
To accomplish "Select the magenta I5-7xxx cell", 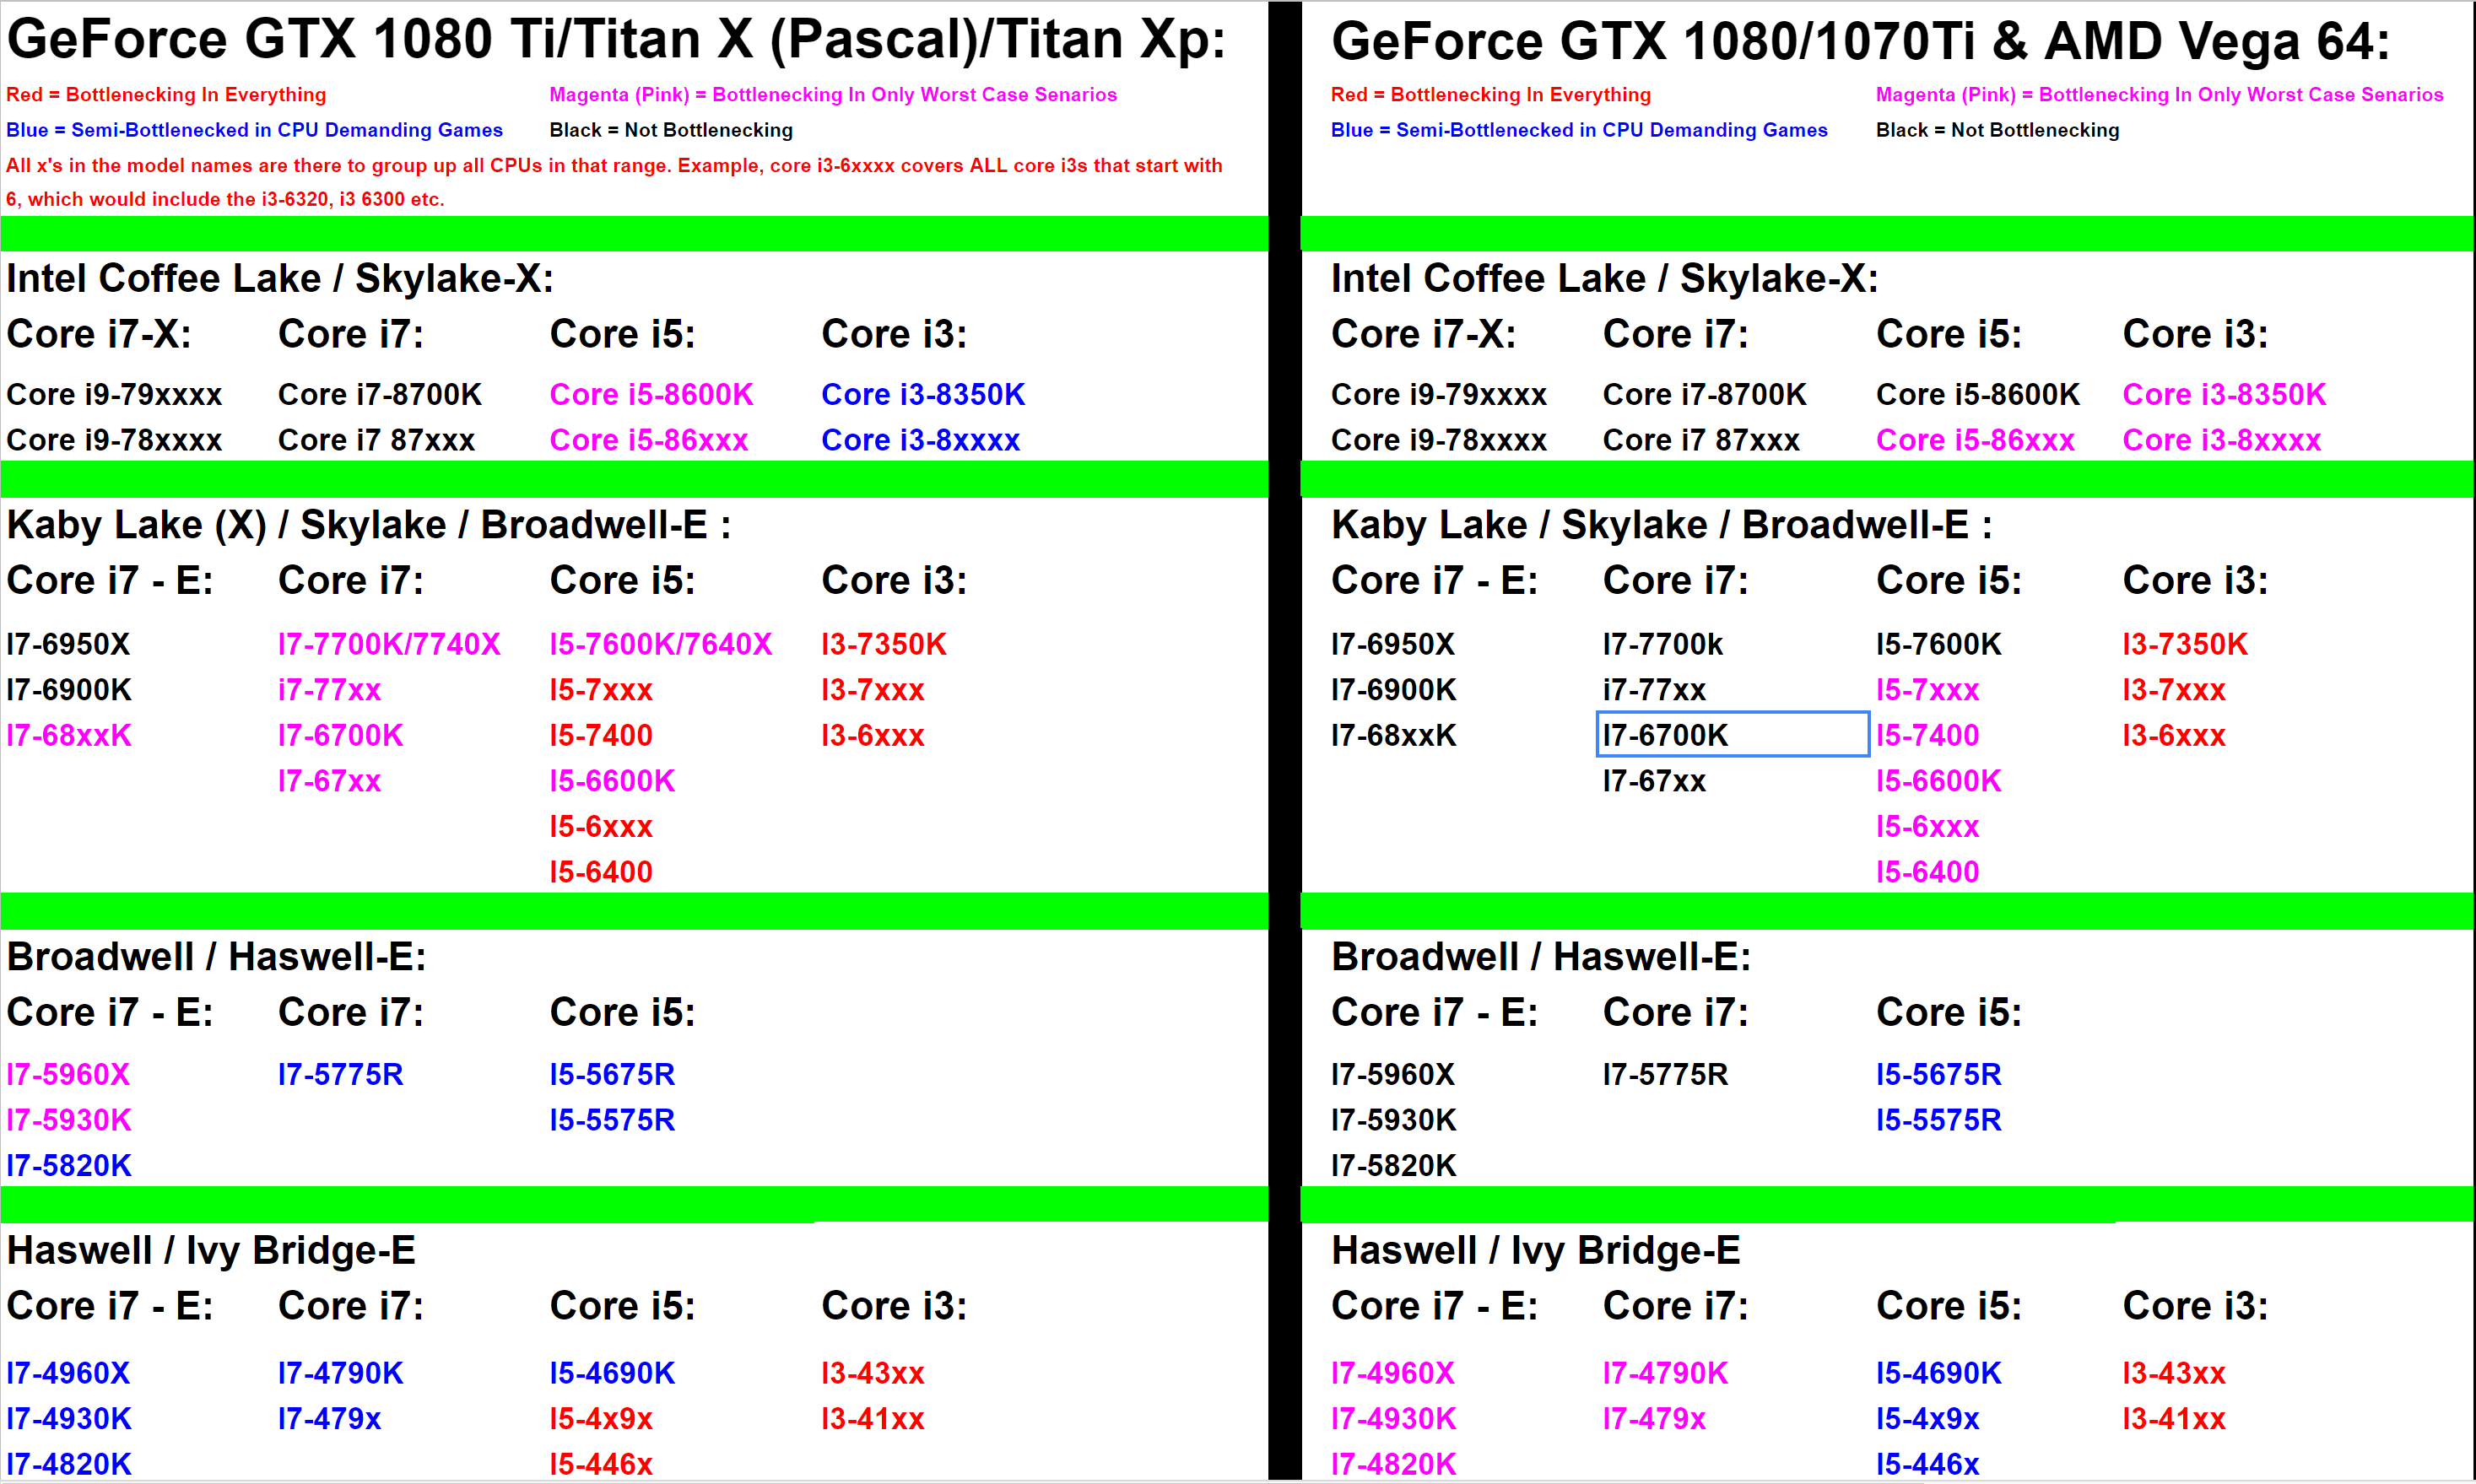I will point(1927,690).
